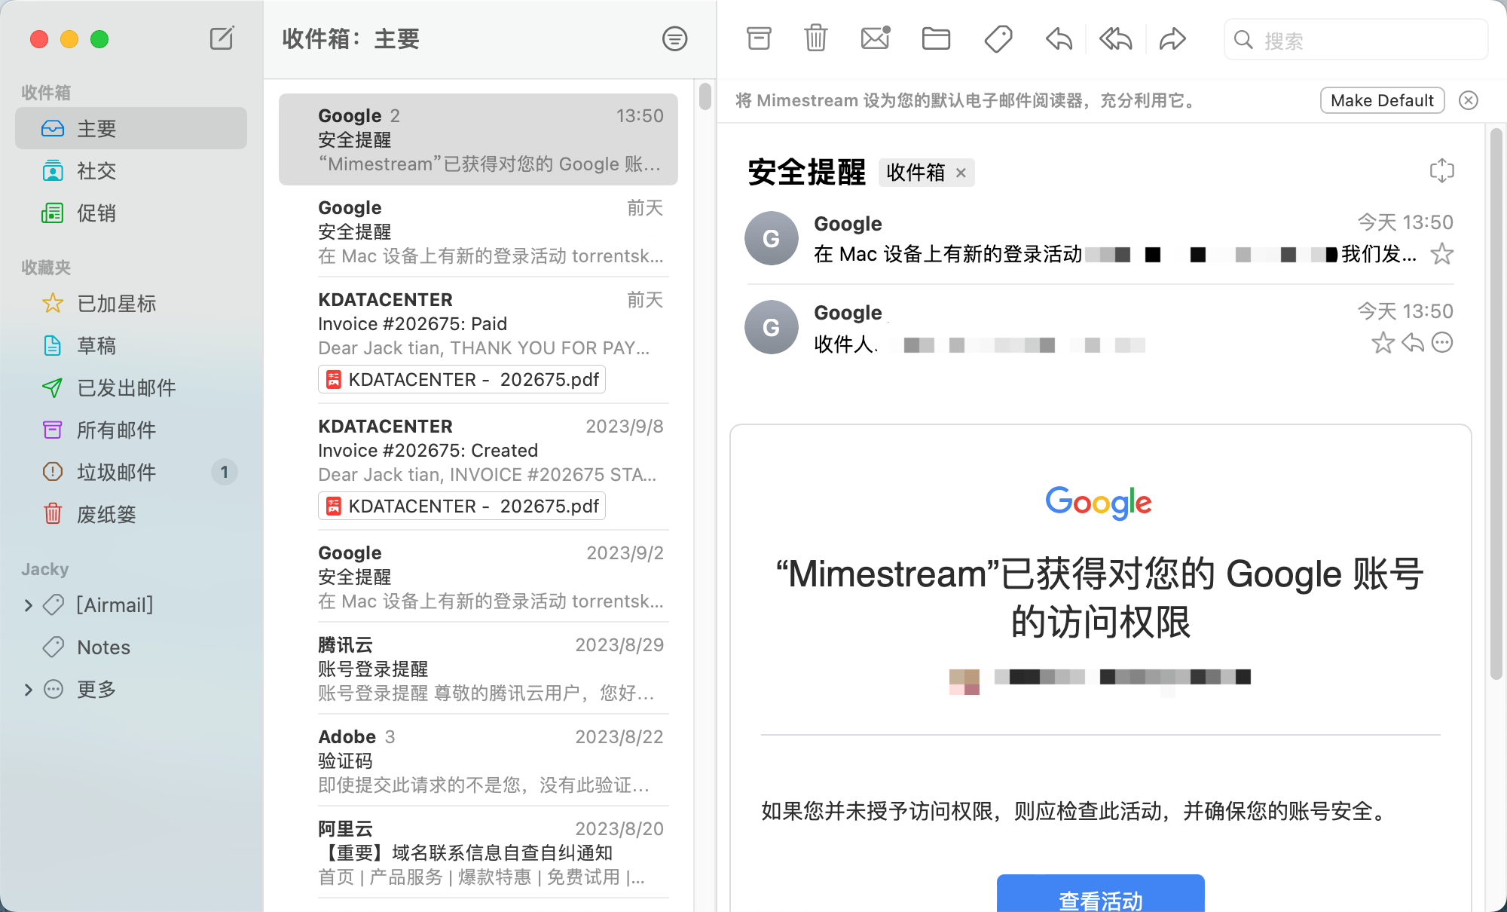Open the Adobe 验证码 email thread
This screenshot has height=912, width=1507.
coord(478,761)
